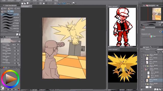
Task: Expand Folder 2 in layer list
Action: [x=146, y=84]
